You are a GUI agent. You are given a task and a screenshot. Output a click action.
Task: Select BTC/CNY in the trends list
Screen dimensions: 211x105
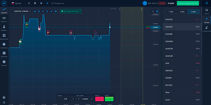click(182, 85)
